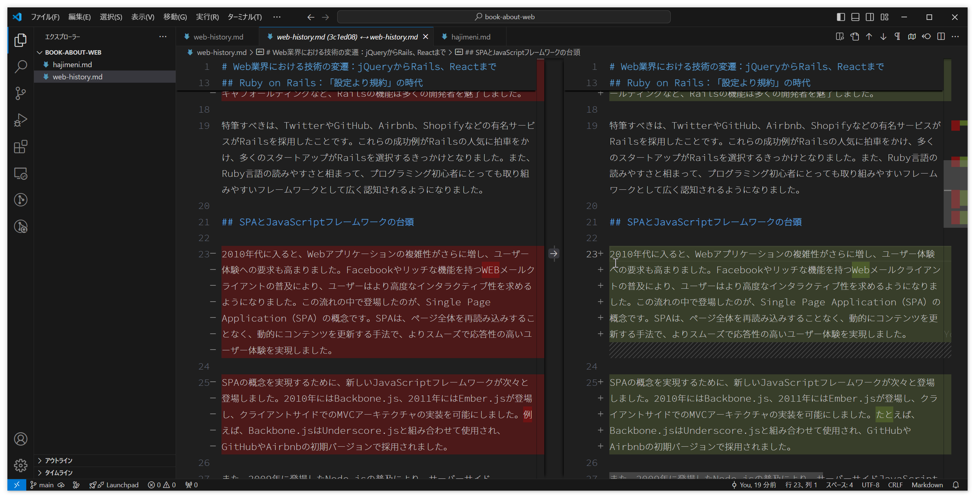Open the Explorer view in activity bar
This screenshot has width=975, height=498.
coord(20,40)
